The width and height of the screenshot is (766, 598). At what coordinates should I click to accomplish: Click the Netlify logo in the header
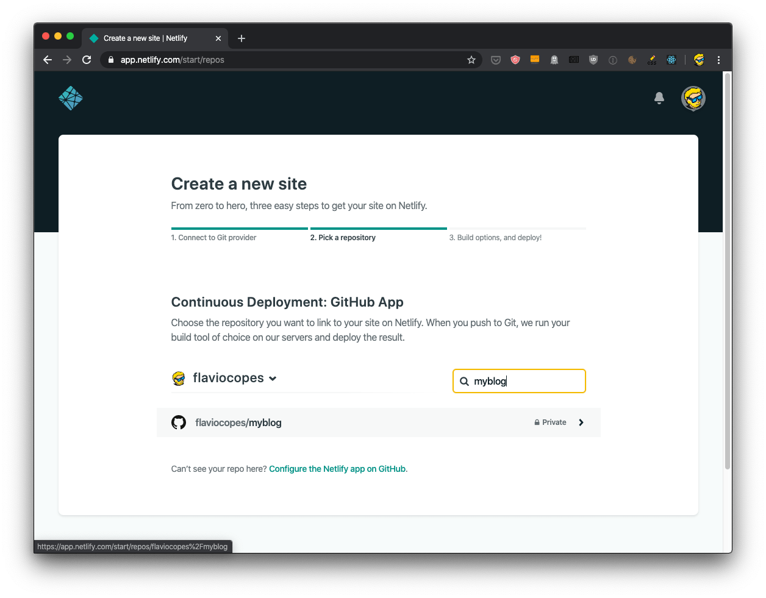point(71,98)
